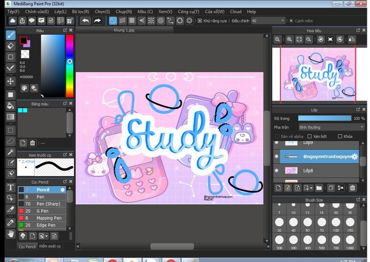The image size is (370, 262).
Task: Open the Công cụ(T) menu
Action: point(189,12)
